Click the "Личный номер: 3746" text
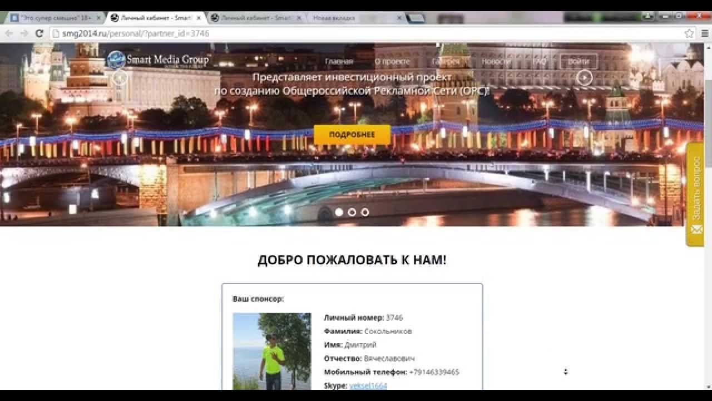712x401 pixels. coord(363,317)
